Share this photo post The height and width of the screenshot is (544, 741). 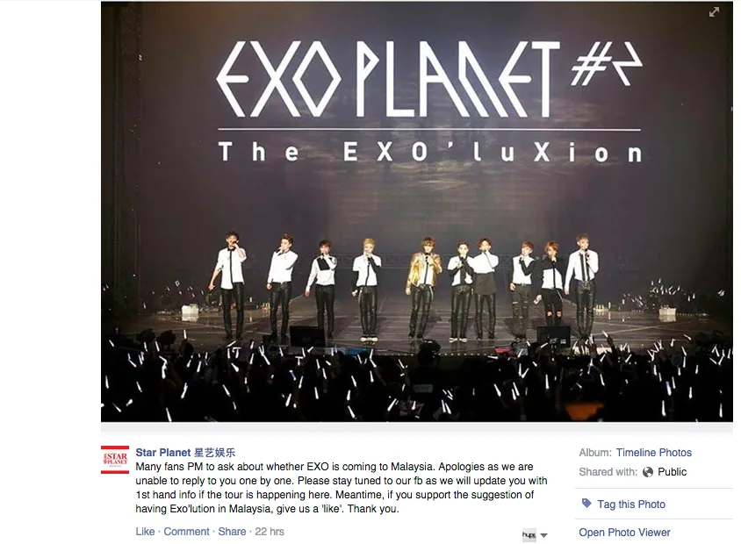coord(232,532)
